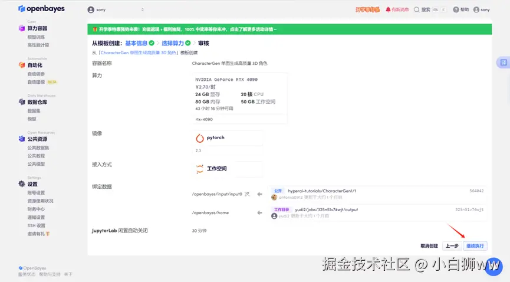This screenshot has width=510, height=282.
Task: Click yudi2 avatar icon
Action: point(274,216)
